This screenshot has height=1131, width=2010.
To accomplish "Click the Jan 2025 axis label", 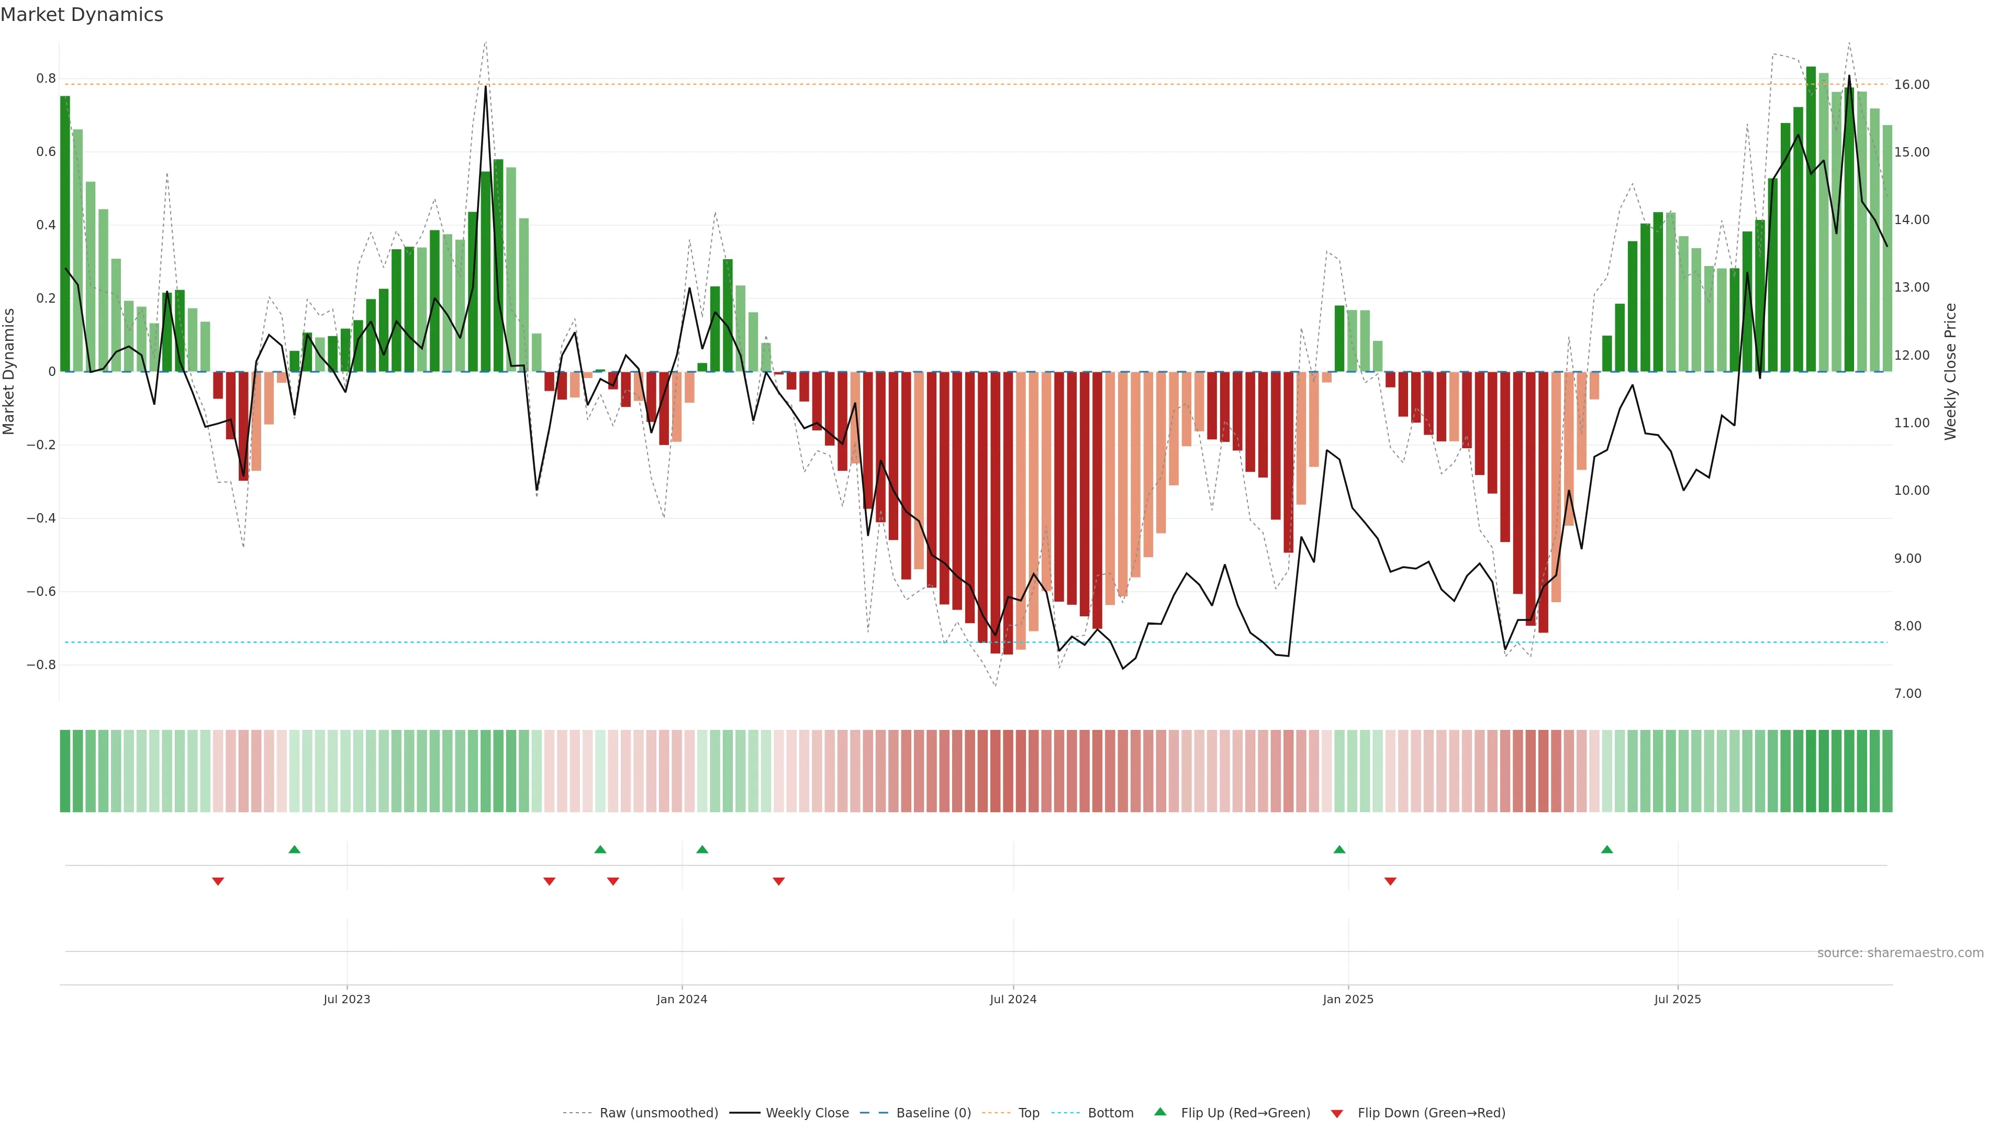I will tap(1347, 999).
